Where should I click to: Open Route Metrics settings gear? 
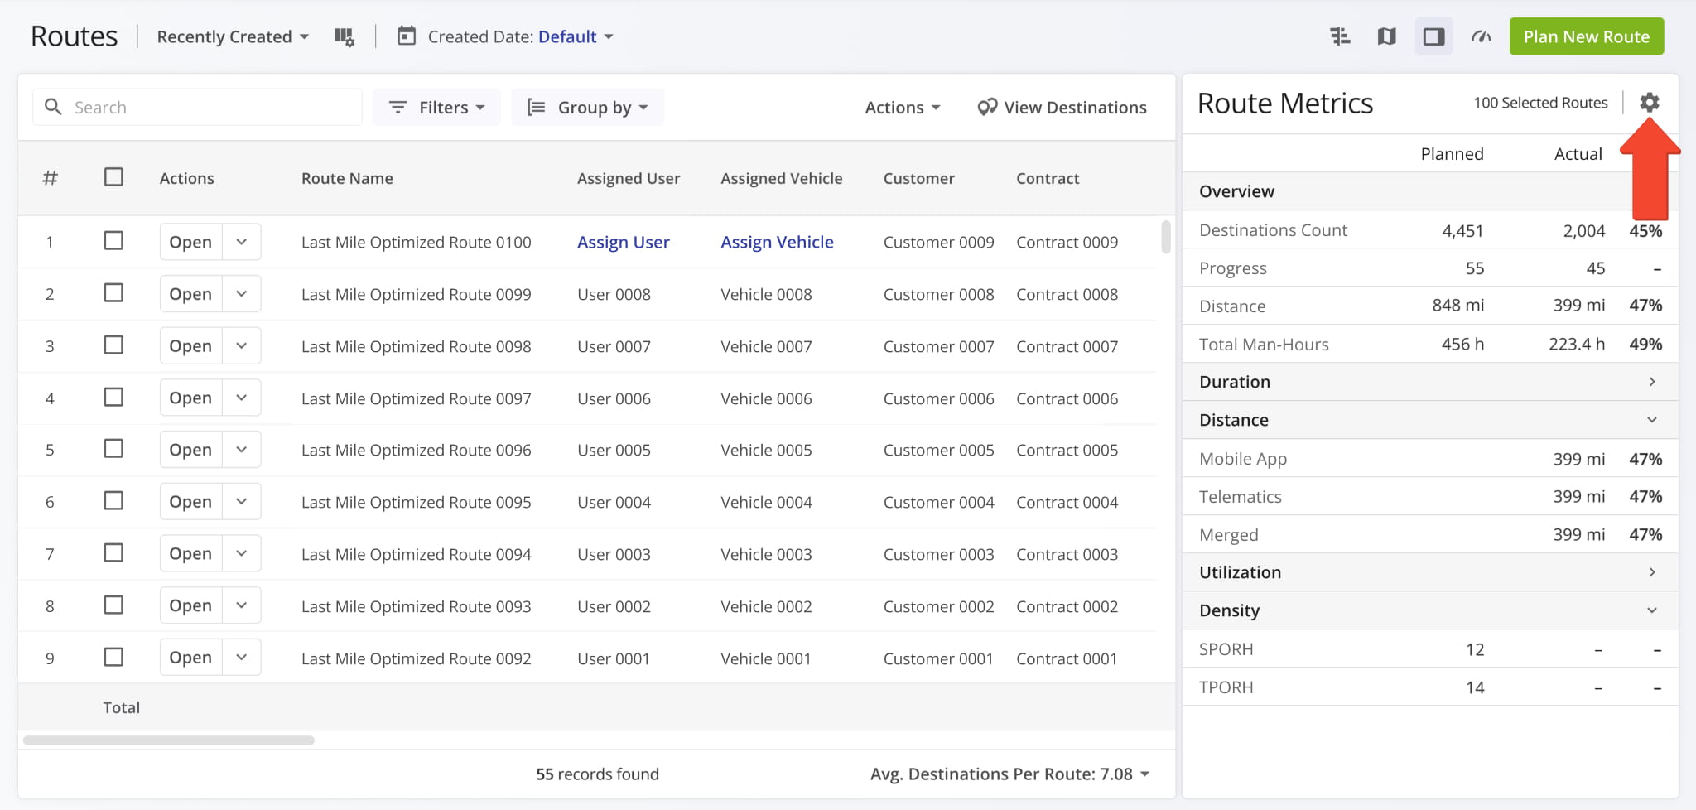[x=1649, y=103]
